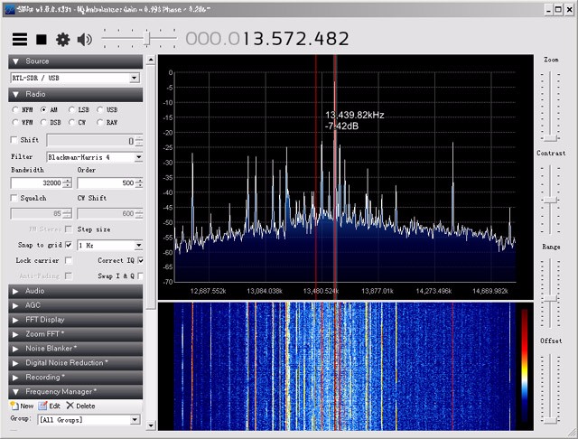Image resolution: width=578 pixels, height=439 pixels.
Task: Click Delete in Frequency Manager
Action: pos(80,406)
